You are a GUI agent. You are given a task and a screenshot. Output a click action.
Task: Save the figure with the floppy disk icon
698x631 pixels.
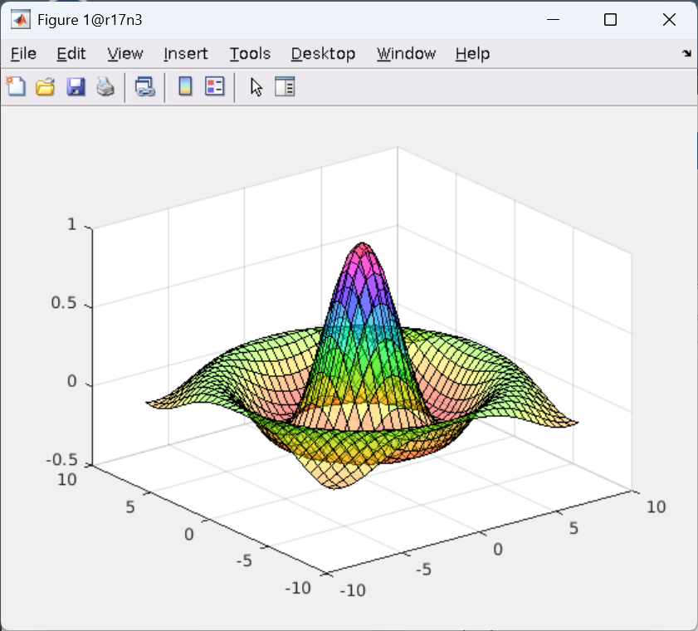pyautogui.click(x=76, y=86)
